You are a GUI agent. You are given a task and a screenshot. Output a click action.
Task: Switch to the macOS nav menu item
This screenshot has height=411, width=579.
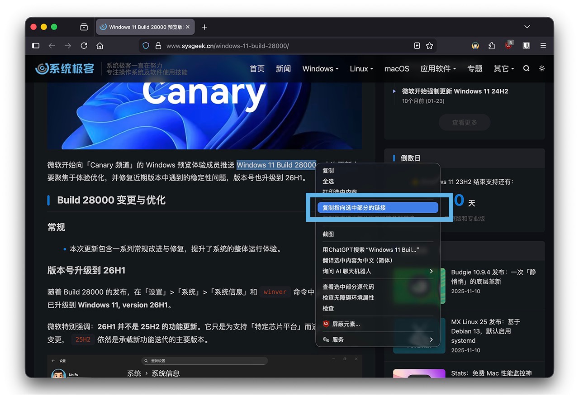click(x=397, y=68)
